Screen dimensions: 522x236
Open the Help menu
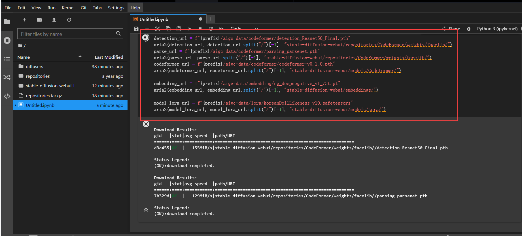tap(135, 8)
